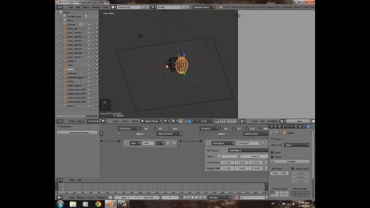Open the Blender Game engine dropdown
The height and width of the screenshot is (208, 370).
(204, 7)
